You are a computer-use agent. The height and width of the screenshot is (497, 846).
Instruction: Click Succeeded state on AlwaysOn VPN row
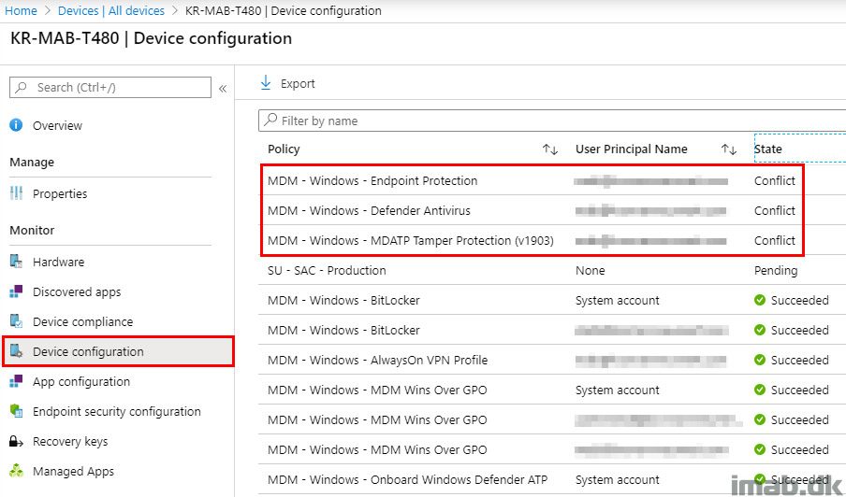[792, 360]
